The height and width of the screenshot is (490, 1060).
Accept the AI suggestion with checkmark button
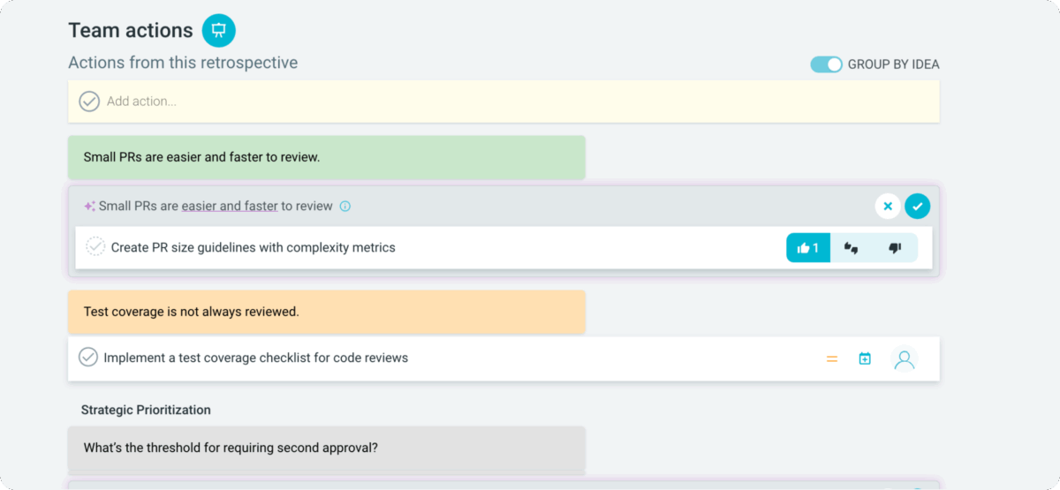tap(917, 207)
